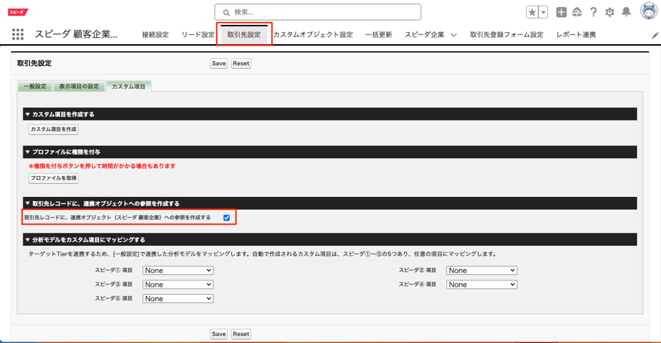Screen dimensions: 661x343
Task: Select the カスタム項目 sub-tab
Action: pos(129,86)
